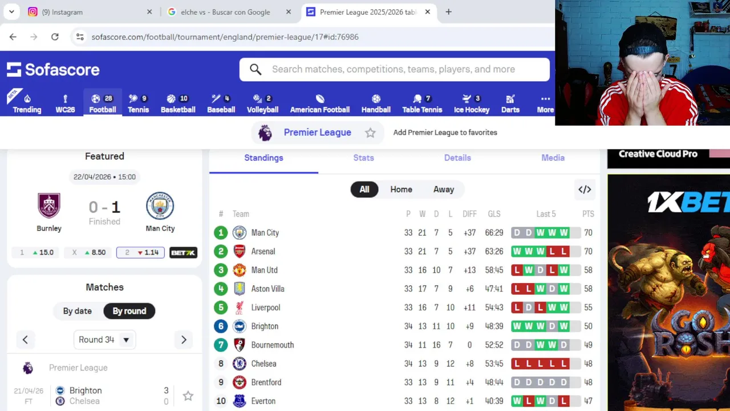Open the Media tab

coord(553,158)
